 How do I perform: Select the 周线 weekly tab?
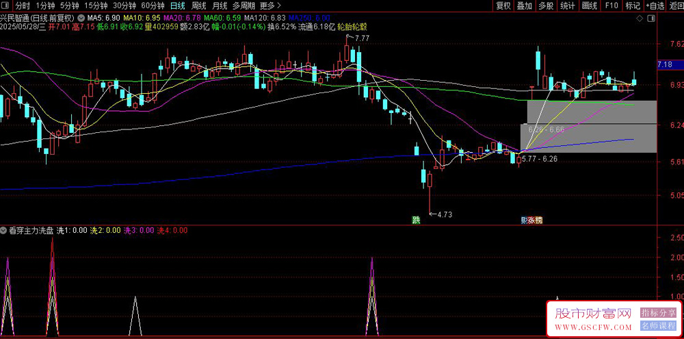point(198,5)
